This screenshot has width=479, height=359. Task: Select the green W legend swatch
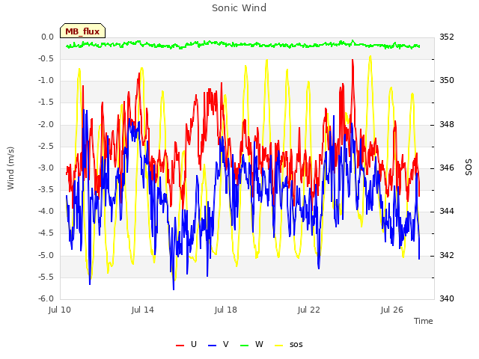(x=245, y=346)
